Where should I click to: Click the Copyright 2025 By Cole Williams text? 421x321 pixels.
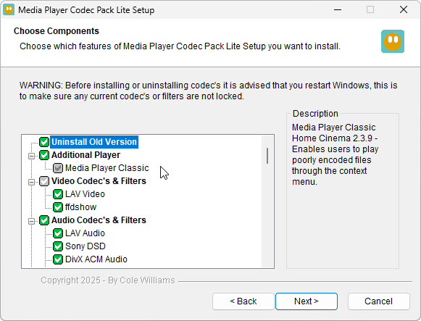[108, 280]
